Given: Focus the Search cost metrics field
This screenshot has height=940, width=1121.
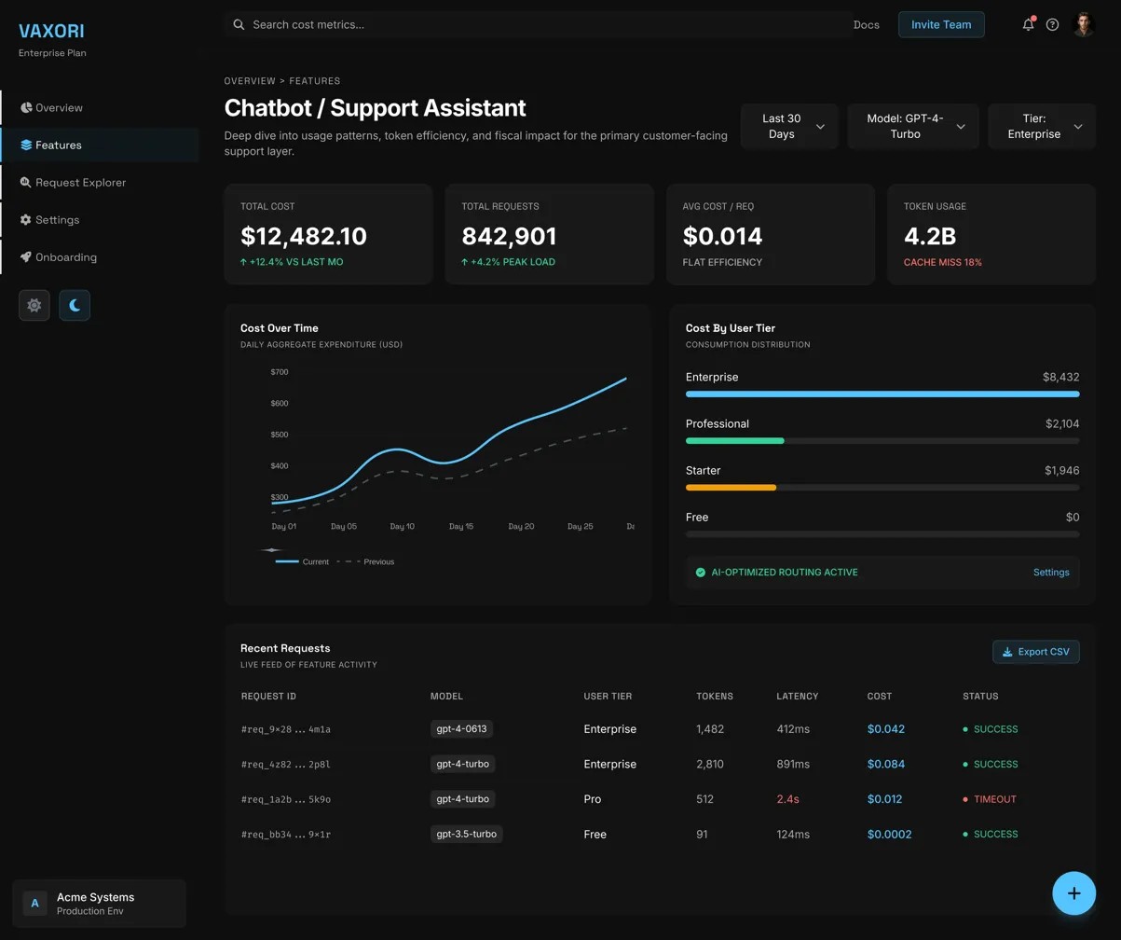Looking at the screenshot, I should click(540, 25).
